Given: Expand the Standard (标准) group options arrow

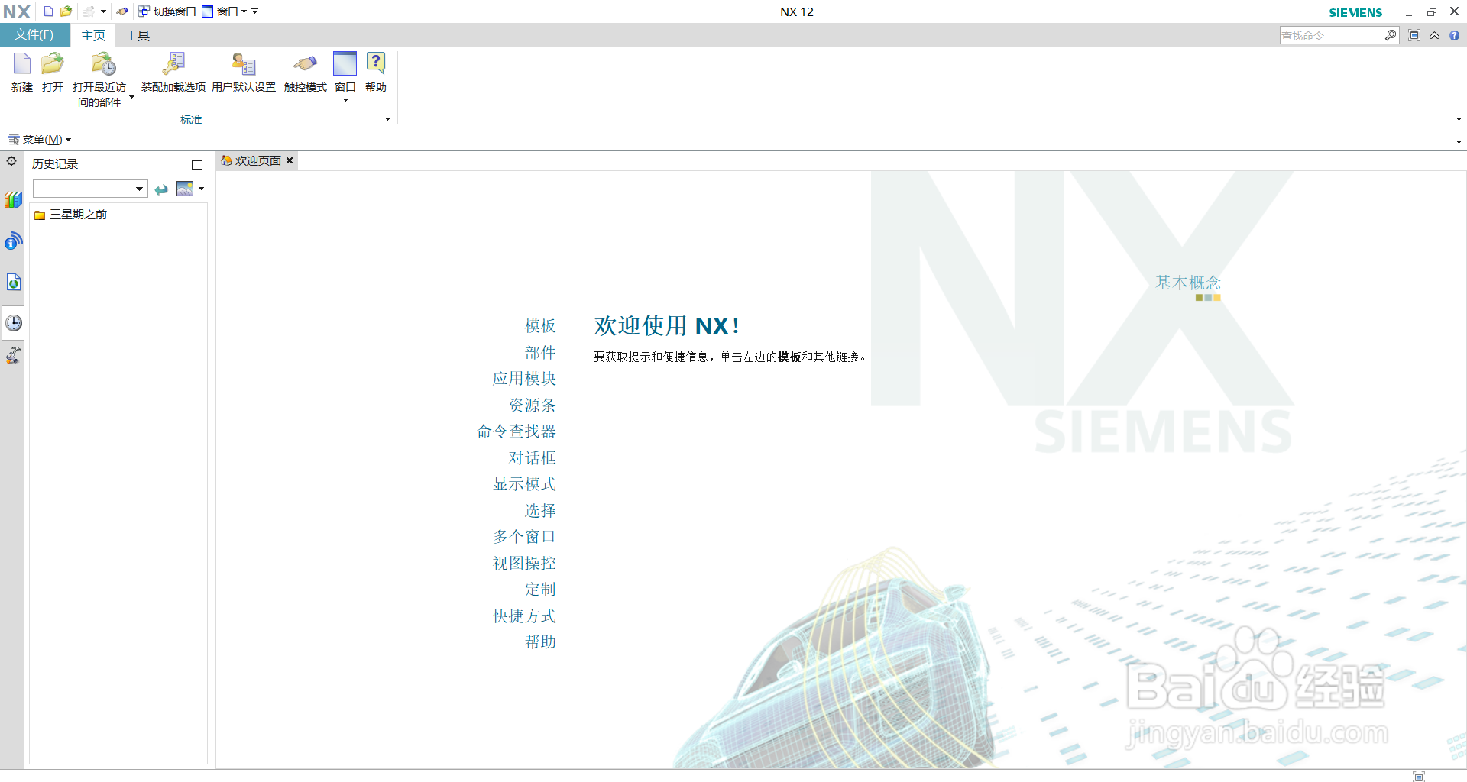Looking at the screenshot, I should pos(388,119).
